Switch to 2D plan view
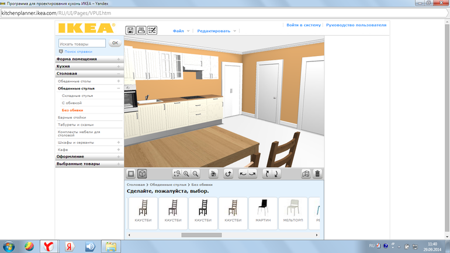The image size is (450, 253). click(x=131, y=174)
